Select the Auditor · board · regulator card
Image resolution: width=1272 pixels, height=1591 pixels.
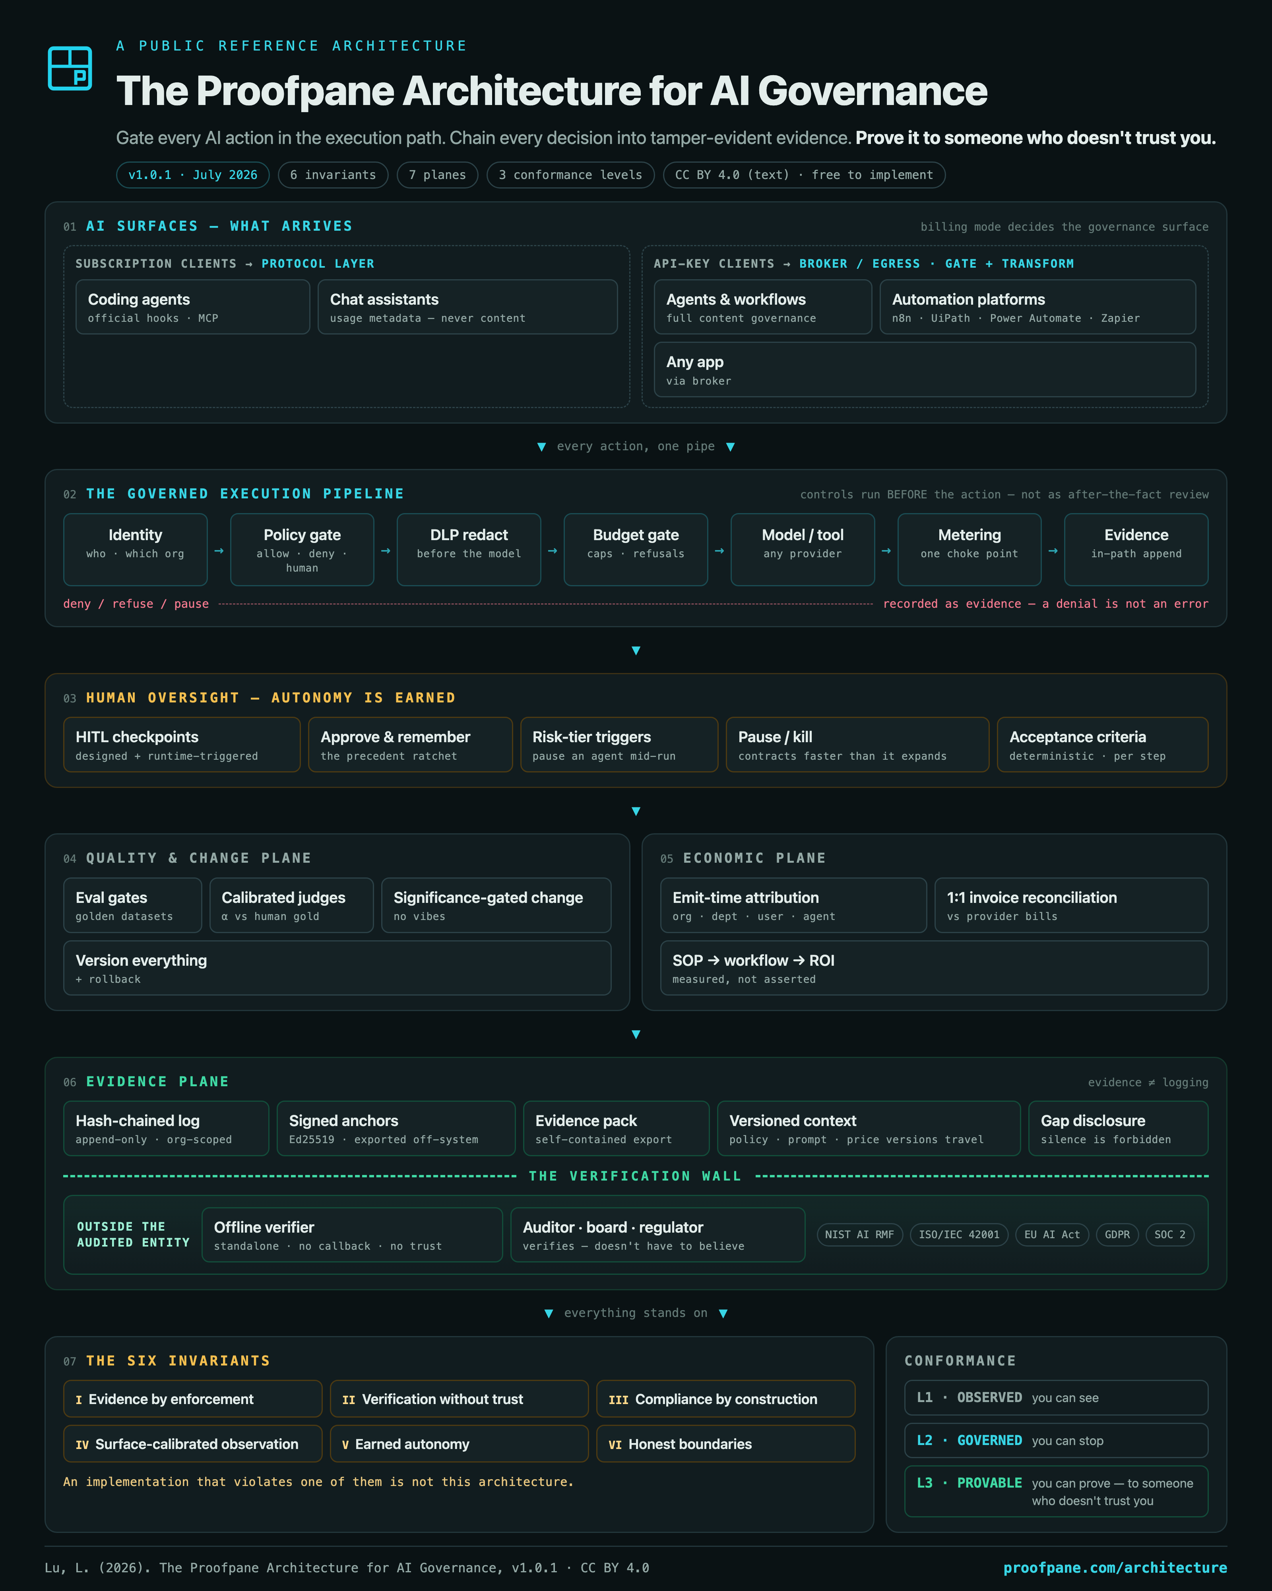(658, 1235)
